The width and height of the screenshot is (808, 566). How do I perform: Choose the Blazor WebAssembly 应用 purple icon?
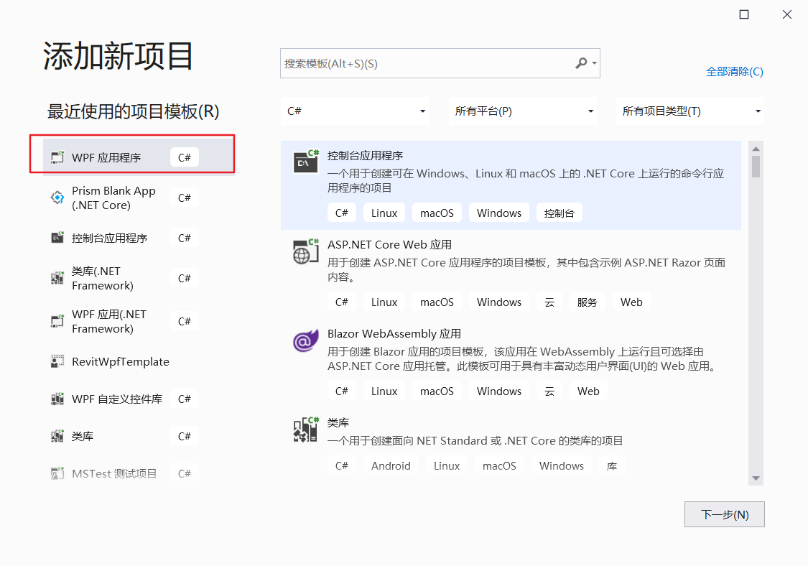point(306,340)
